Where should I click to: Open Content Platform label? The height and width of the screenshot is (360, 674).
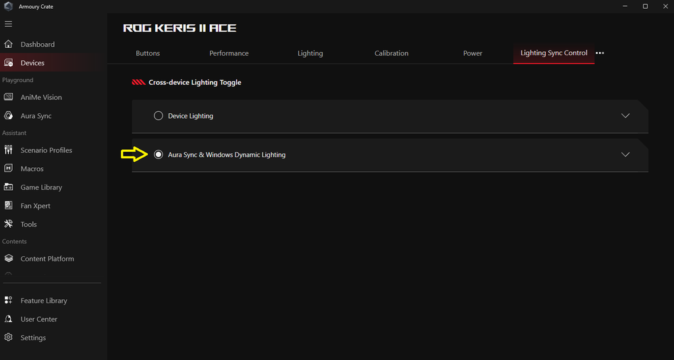point(47,259)
